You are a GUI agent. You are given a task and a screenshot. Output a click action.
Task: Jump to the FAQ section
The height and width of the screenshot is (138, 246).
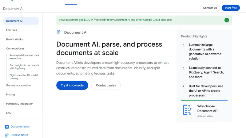tap(9, 113)
